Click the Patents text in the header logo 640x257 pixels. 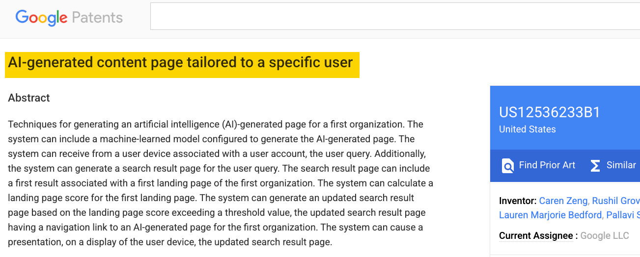coord(97,18)
